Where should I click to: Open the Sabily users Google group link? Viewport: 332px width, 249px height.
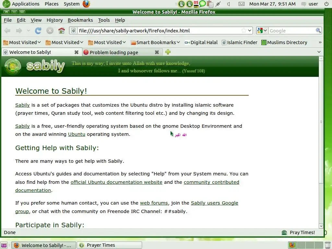click(215, 203)
